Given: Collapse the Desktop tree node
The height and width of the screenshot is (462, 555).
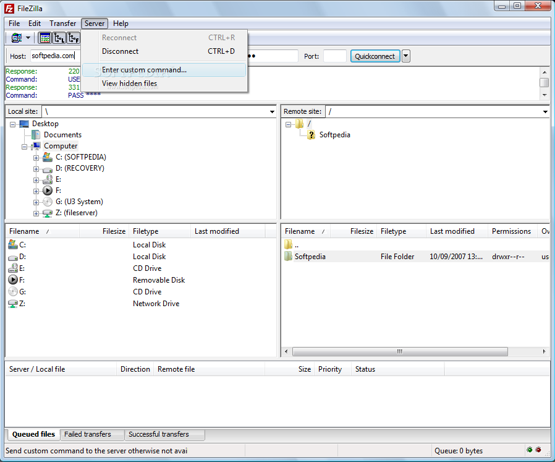Looking at the screenshot, I should [13, 124].
